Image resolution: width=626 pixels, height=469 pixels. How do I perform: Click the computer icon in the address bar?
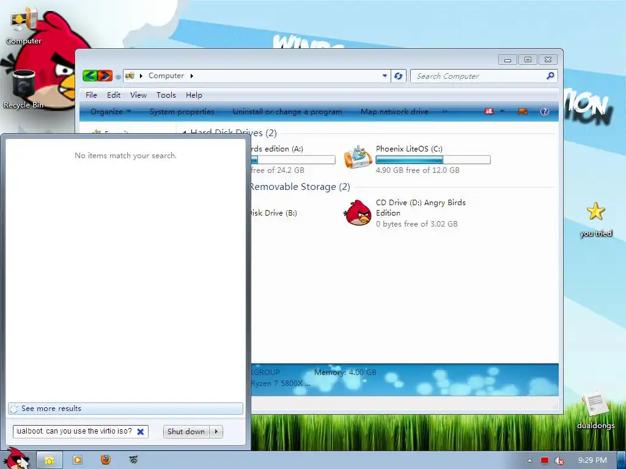pos(130,75)
